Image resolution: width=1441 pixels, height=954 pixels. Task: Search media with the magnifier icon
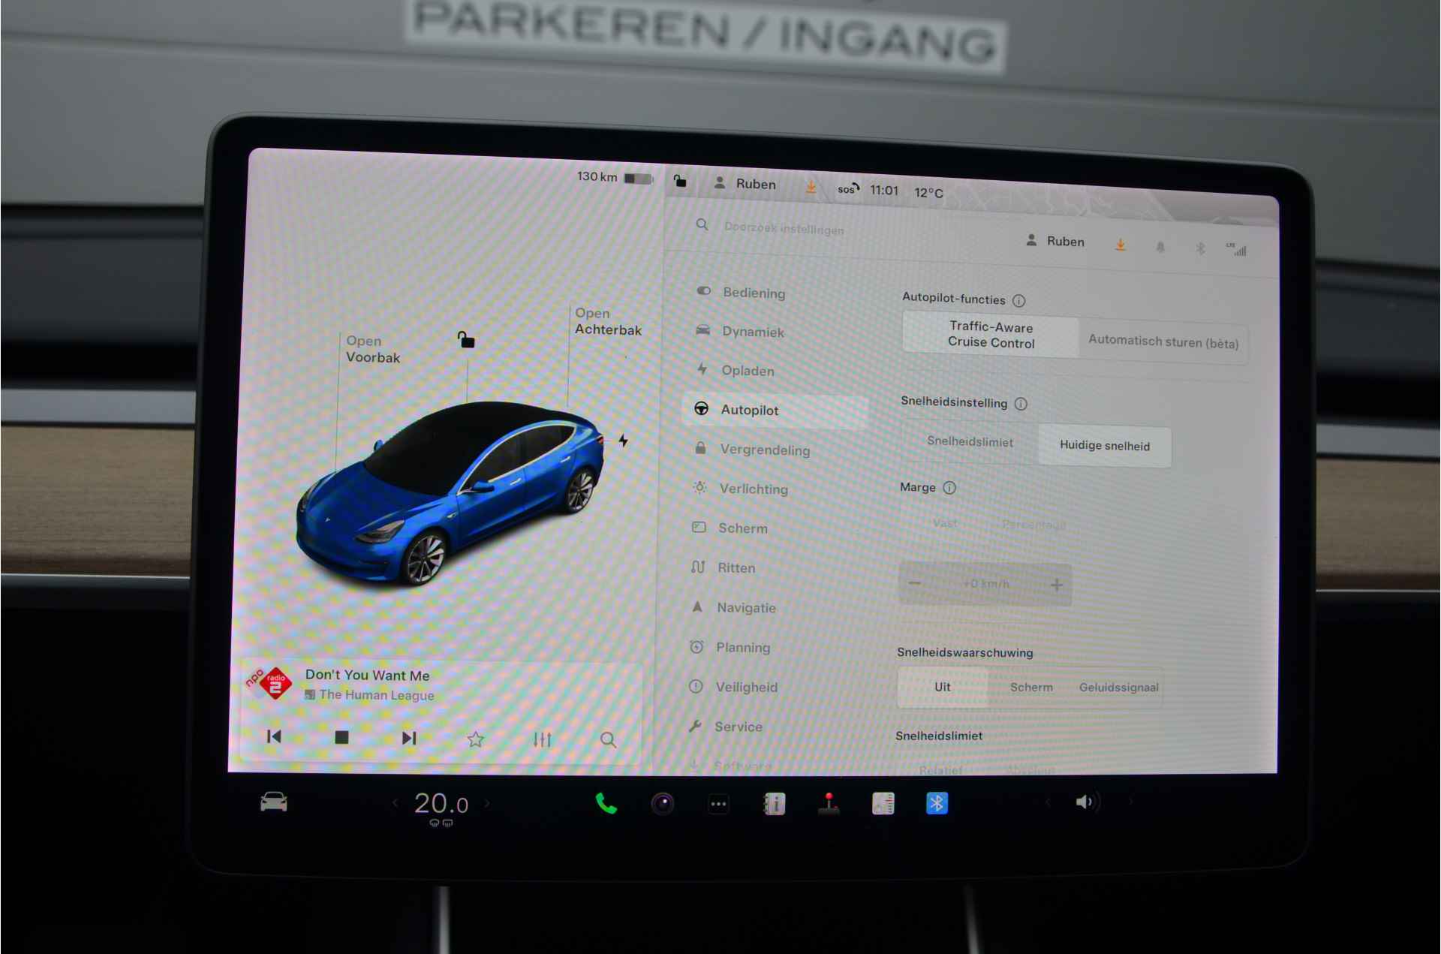pos(608,740)
